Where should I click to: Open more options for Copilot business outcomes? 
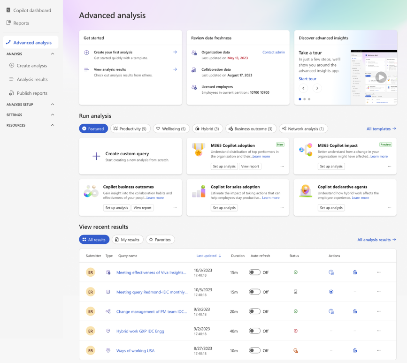pyautogui.click(x=175, y=208)
